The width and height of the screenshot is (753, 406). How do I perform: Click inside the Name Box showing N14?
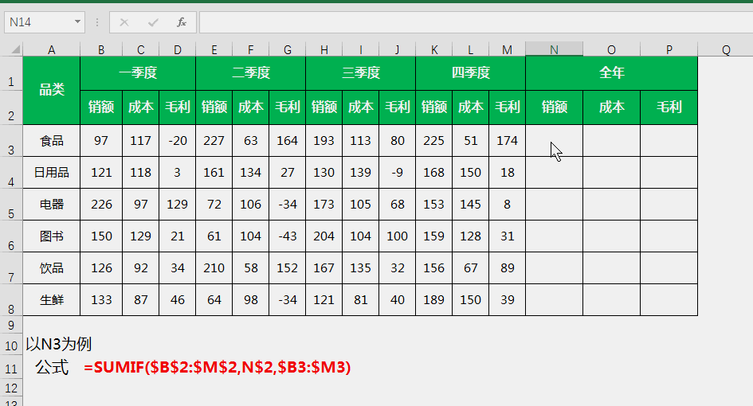click(39, 22)
